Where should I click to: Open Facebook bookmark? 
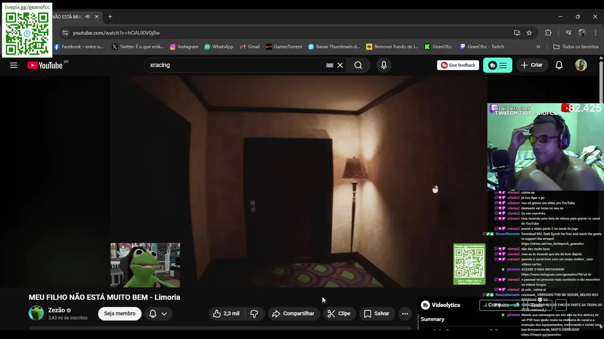coord(79,47)
